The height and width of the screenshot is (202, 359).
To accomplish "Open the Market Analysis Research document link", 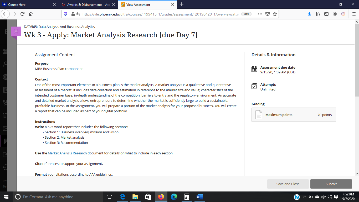I will click(x=67, y=153).
